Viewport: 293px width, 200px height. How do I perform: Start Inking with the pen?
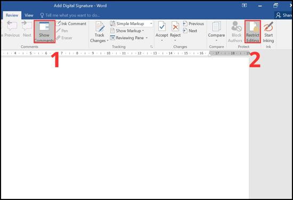coord(268,31)
